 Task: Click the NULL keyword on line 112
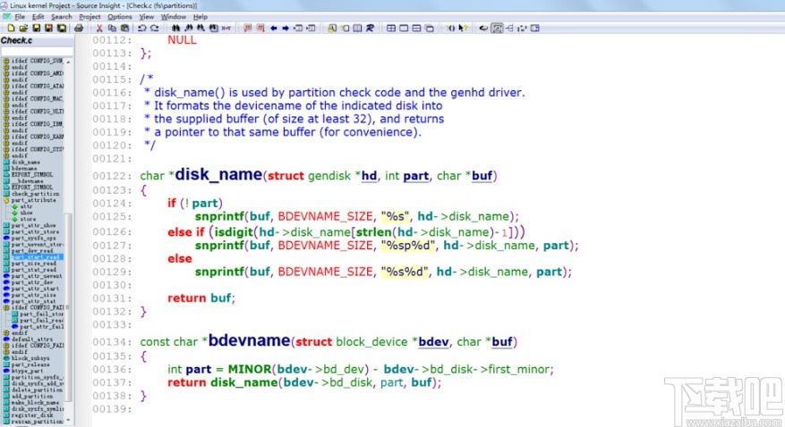pyautogui.click(x=182, y=40)
